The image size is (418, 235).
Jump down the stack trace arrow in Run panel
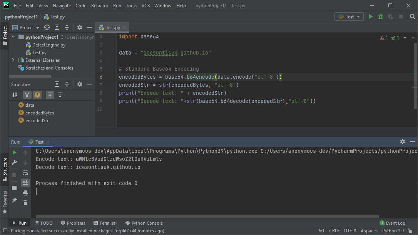click(x=25, y=163)
